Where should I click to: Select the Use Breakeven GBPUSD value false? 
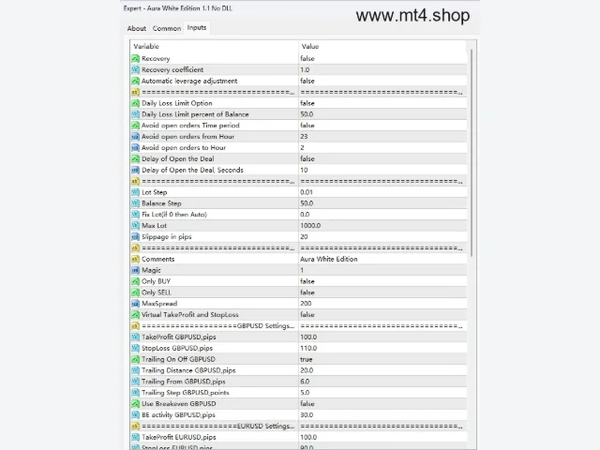click(x=307, y=403)
